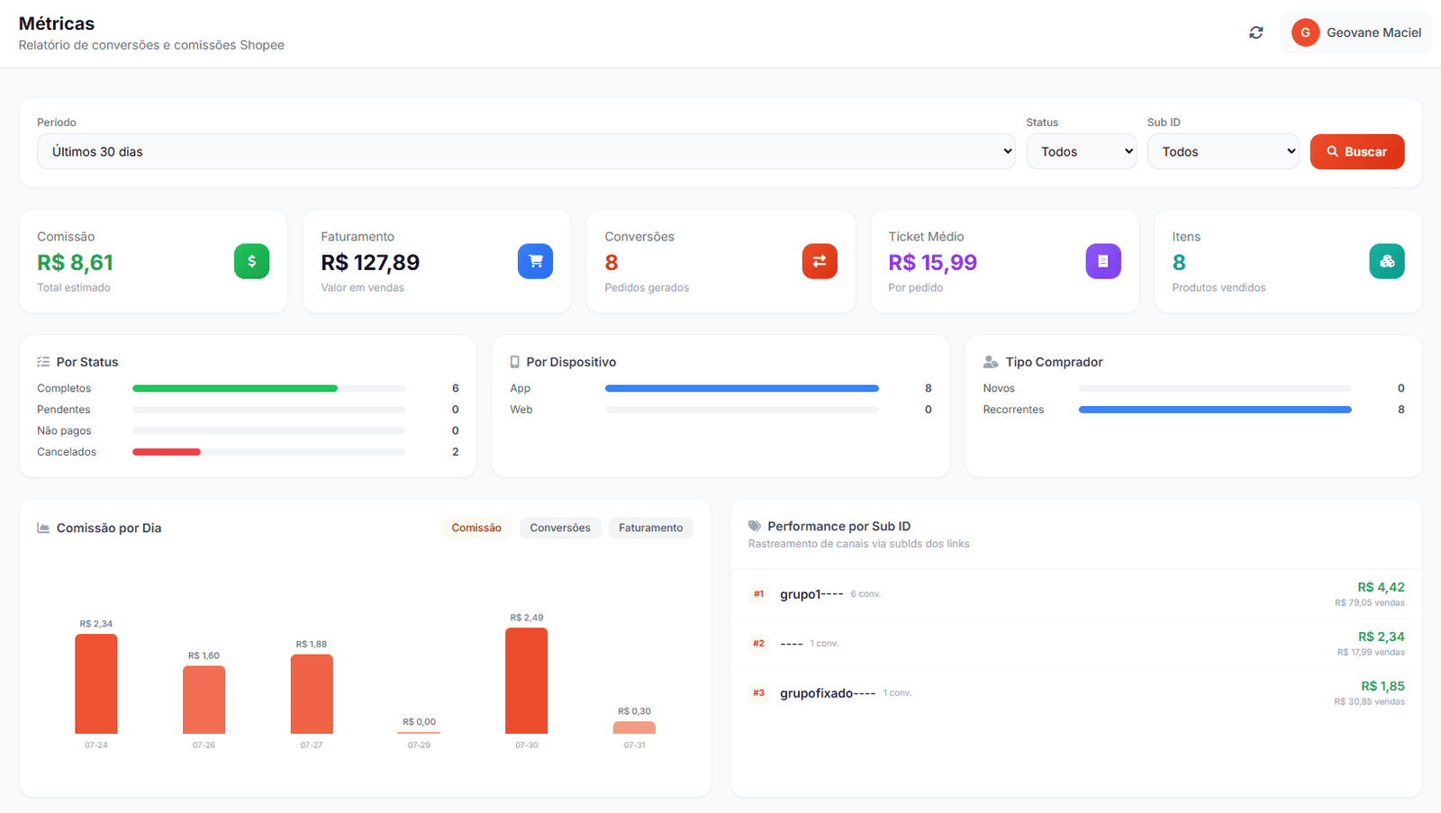1441x813 pixels.
Task: Click the green dollar Comissão icon
Action: [x=251, y=261]
